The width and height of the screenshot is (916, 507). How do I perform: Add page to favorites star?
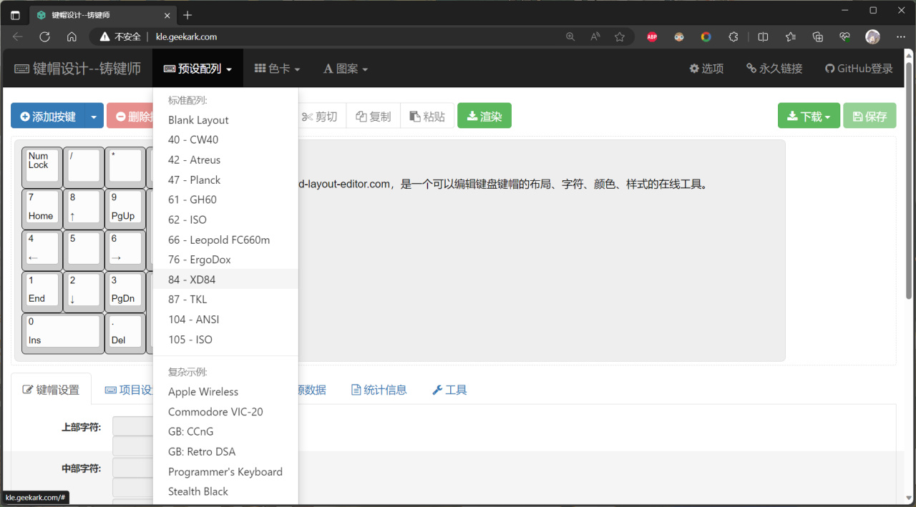[620, 36]
